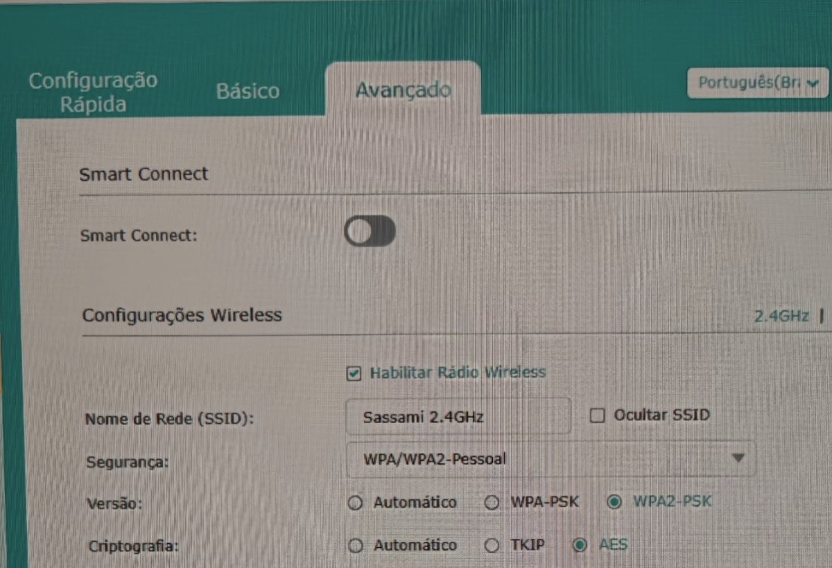Viewport: 832px width, 568px height.
Task: Click the 2.4GHz band link
Action: click(781, 316)
